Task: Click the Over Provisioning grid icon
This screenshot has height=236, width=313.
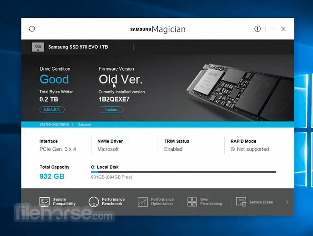Action: point(192,202)
